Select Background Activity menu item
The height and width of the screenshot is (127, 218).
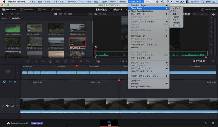click(x=149, y=86)
